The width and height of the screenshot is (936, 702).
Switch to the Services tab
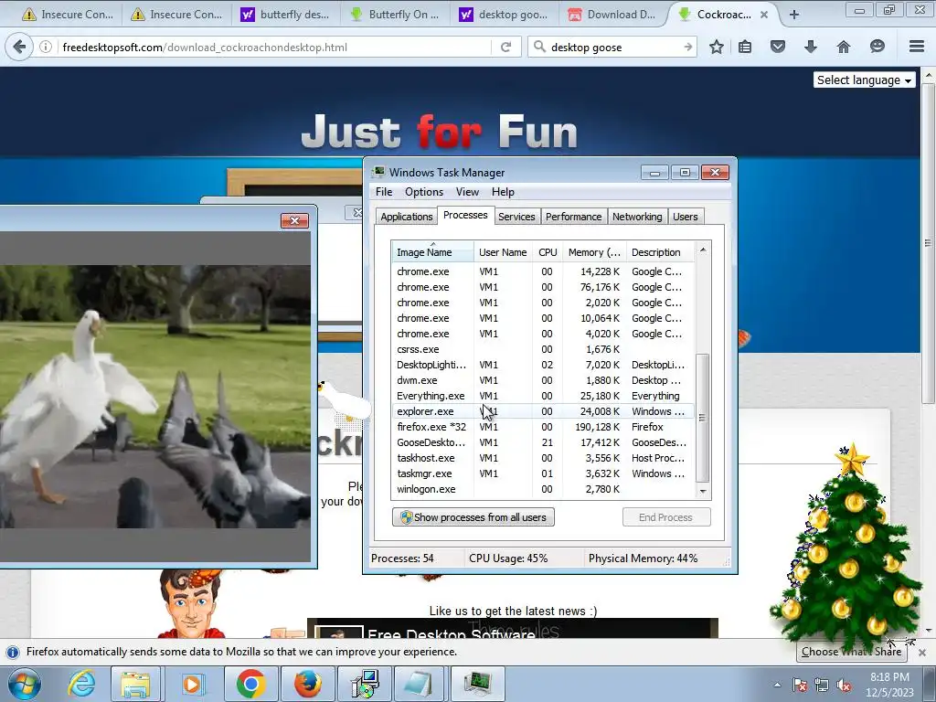click(x=516, y=217)
